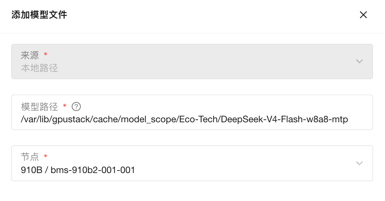The image size is (385, 201).
Task: Click the red asterisk next to 来源
Action: [45, 54]
